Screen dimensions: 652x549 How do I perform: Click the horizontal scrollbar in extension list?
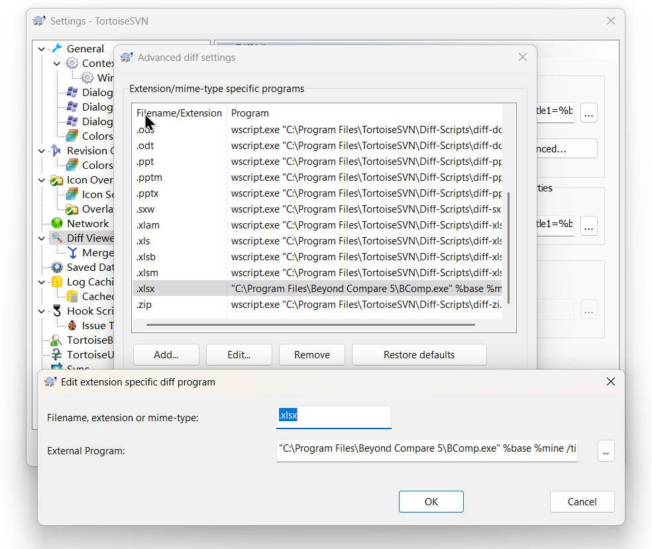(310, 325)
